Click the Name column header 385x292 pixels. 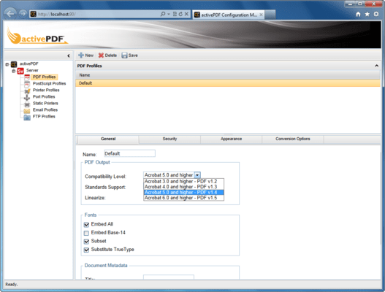pyautogui.click(x=228, y=75)
